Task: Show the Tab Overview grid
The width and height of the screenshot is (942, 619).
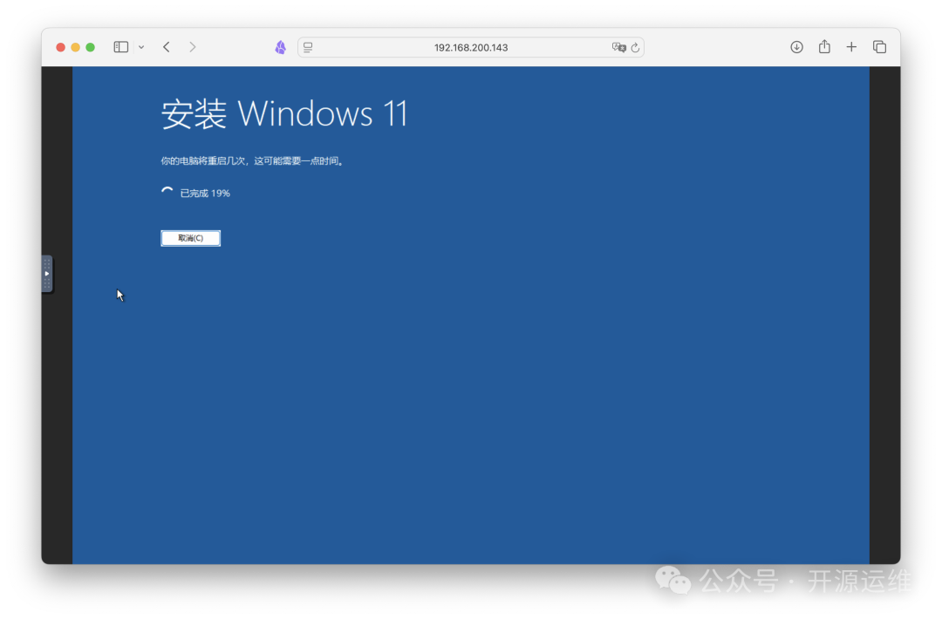Action: pos(880,47)
